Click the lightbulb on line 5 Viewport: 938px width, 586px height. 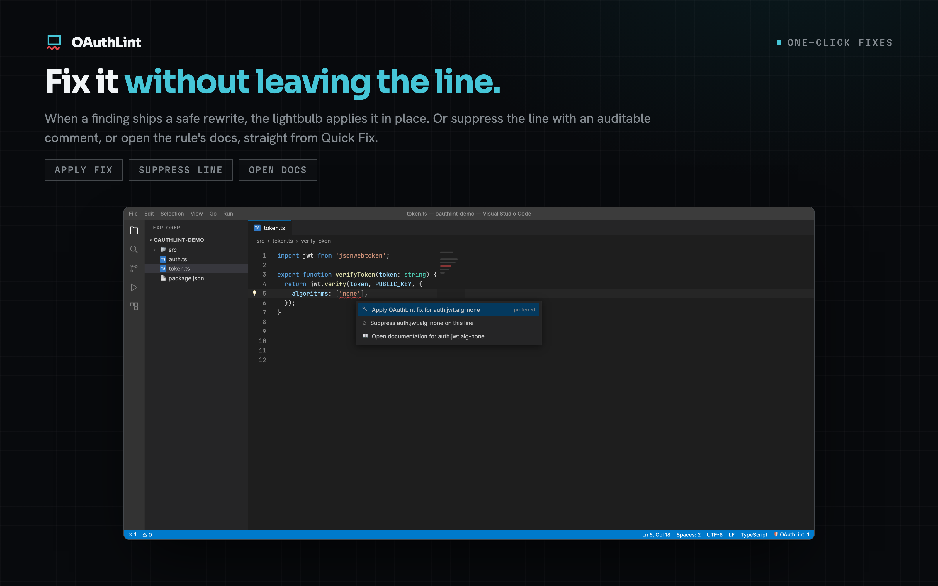(254, 293)
